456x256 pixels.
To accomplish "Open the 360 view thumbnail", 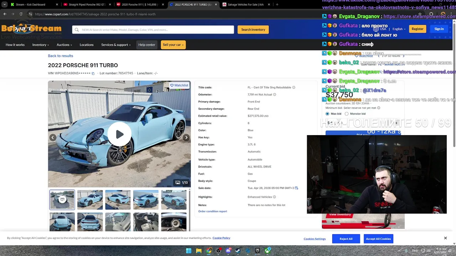I will click(x=62, y=199).
